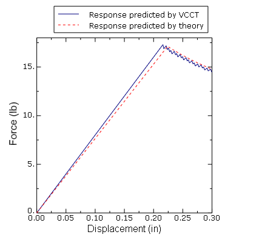The image size is (262, 243).
Task: Click the 0.20 tick label on x-axis
Action: click(x=153, y=218)
